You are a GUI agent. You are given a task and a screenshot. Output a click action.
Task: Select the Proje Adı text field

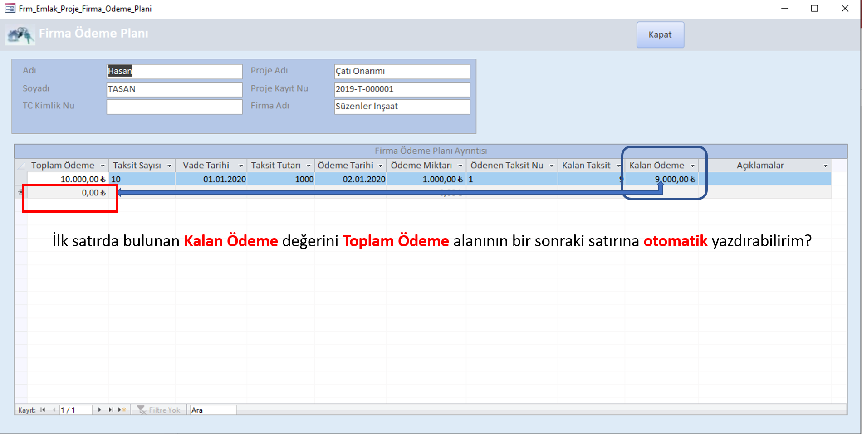tap(402, 71)
